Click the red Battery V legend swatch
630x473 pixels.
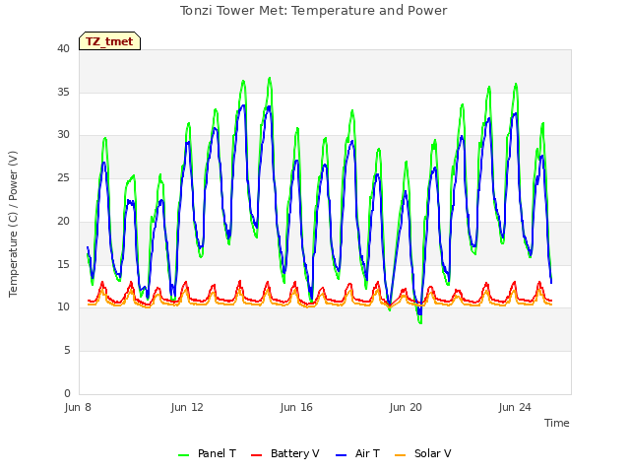click(256, 455)
